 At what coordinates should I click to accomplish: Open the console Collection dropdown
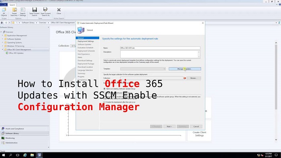pyautogui.click(x=73, y=46)
